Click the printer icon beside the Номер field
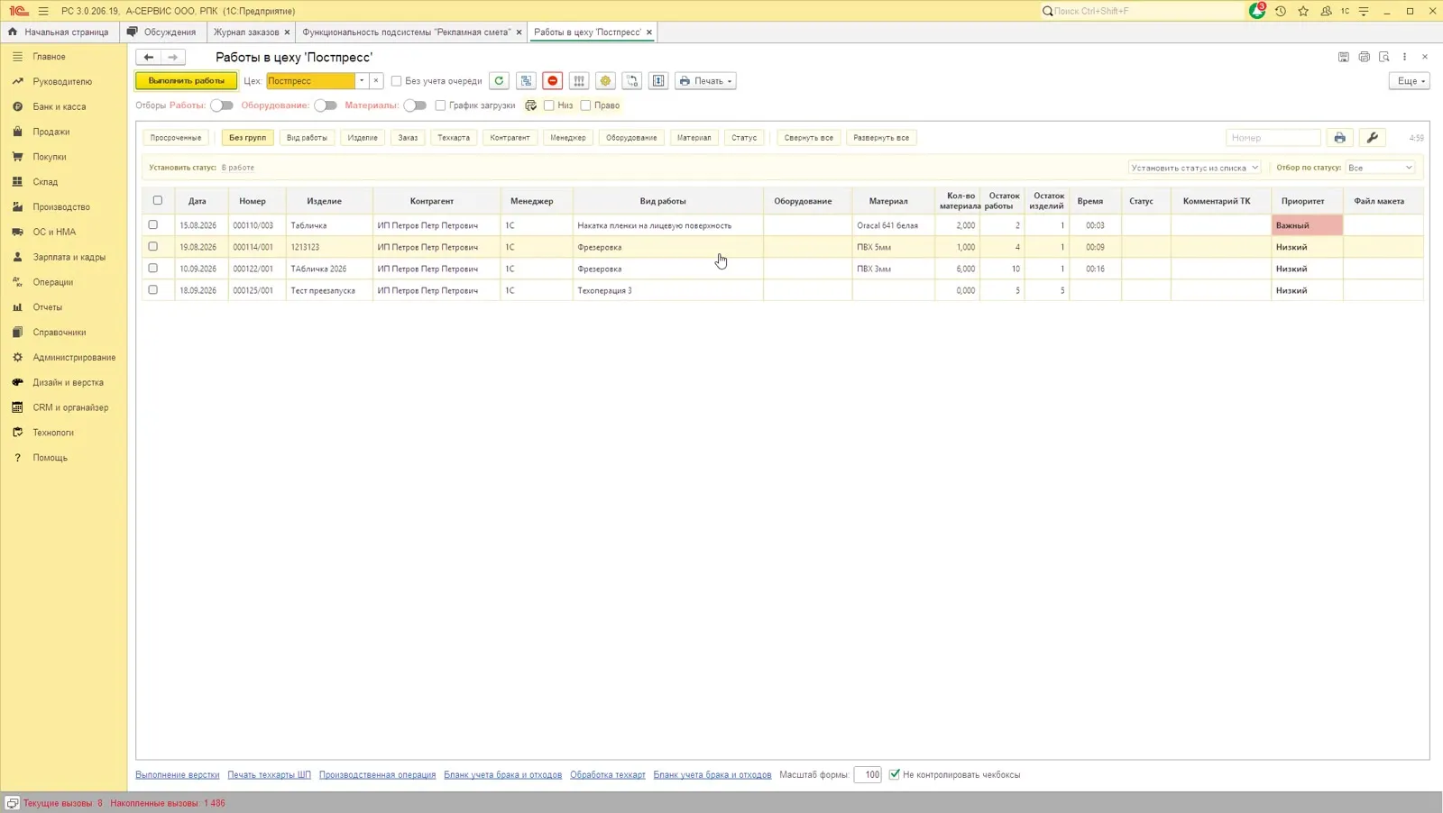The height and width of the screenshot is (813, 1443). pyautogui.click(x=1339, y=138)
